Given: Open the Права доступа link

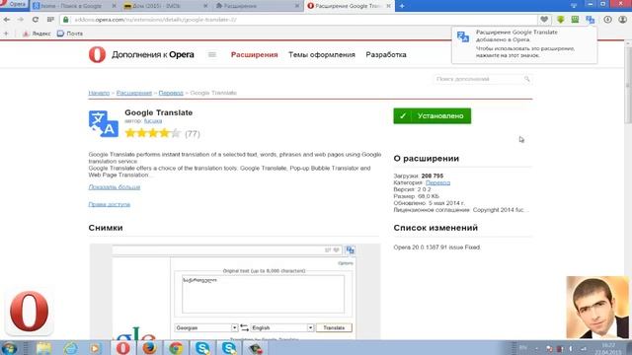Looking at the screenshot, I should coord(110,204).
